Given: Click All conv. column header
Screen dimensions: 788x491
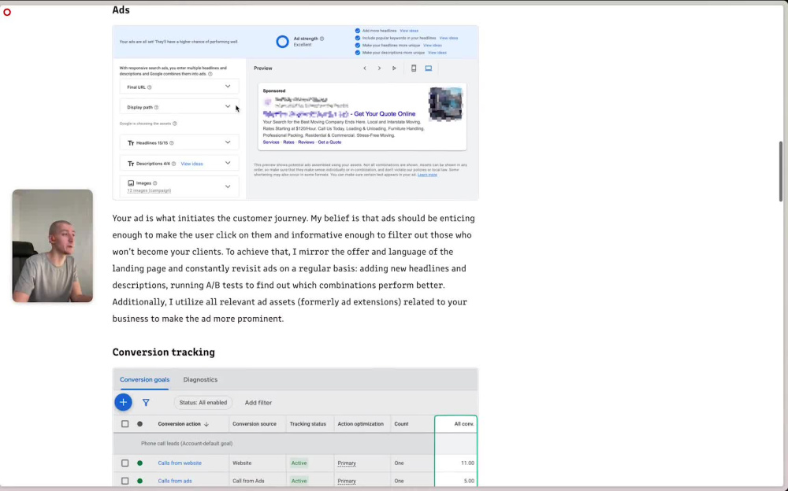Looking at the screenshot, I should (x=464, y=424).
